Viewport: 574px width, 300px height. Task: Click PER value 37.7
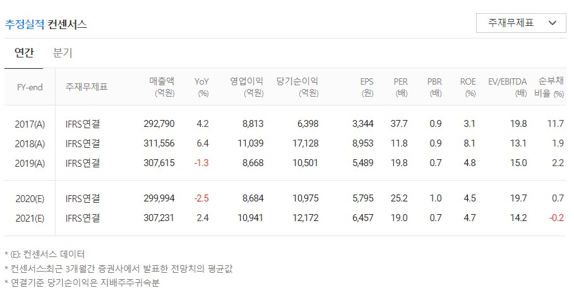click(x=399, y=124)
